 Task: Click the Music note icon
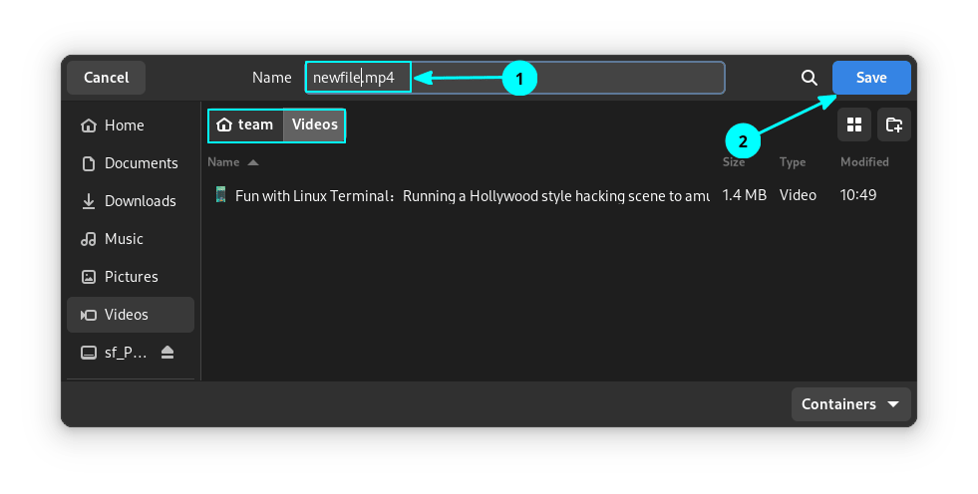pos(89,239)
